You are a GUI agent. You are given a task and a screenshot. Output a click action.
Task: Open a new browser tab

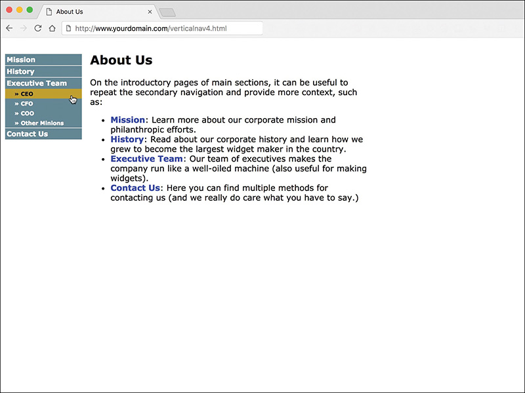click(x=167, y=12)
